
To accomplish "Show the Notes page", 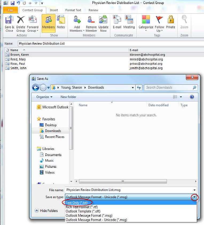I will 61,22.
